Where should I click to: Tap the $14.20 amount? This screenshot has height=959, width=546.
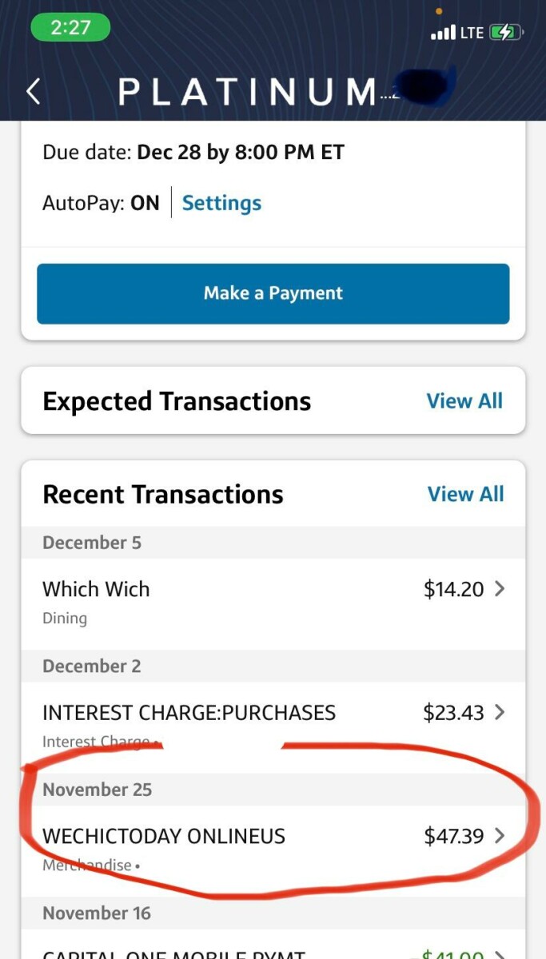click(x=453, y=590)
